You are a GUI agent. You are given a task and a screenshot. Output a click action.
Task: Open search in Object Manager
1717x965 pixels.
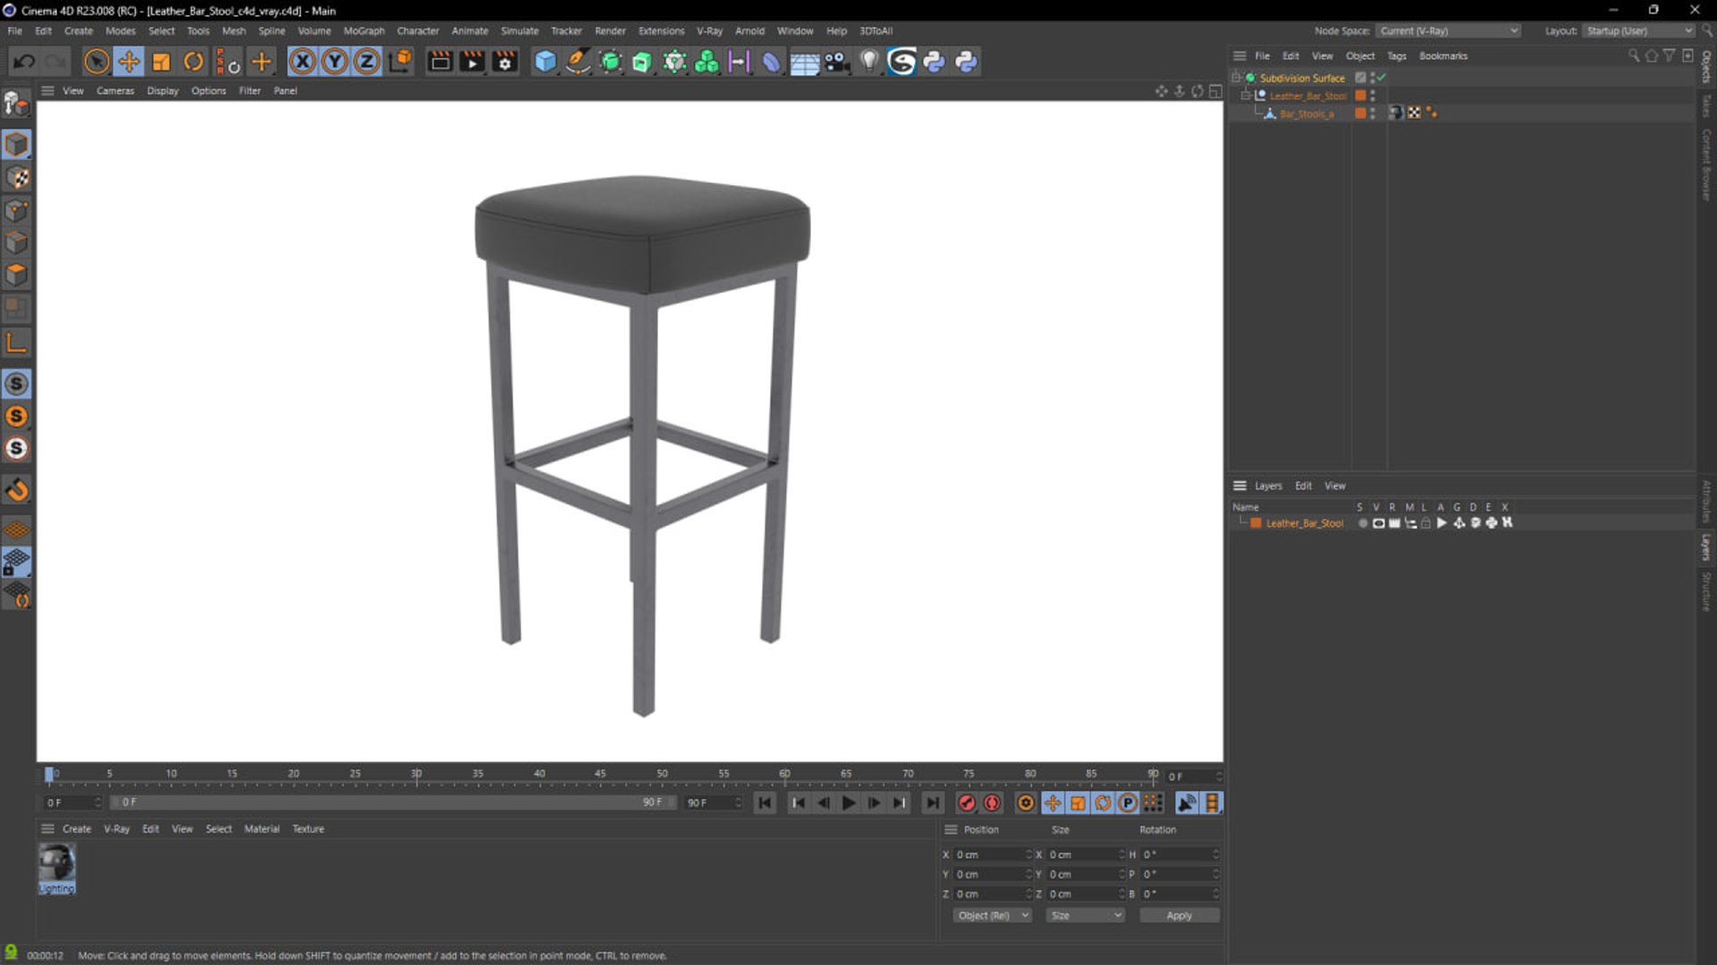point(1634,55)
